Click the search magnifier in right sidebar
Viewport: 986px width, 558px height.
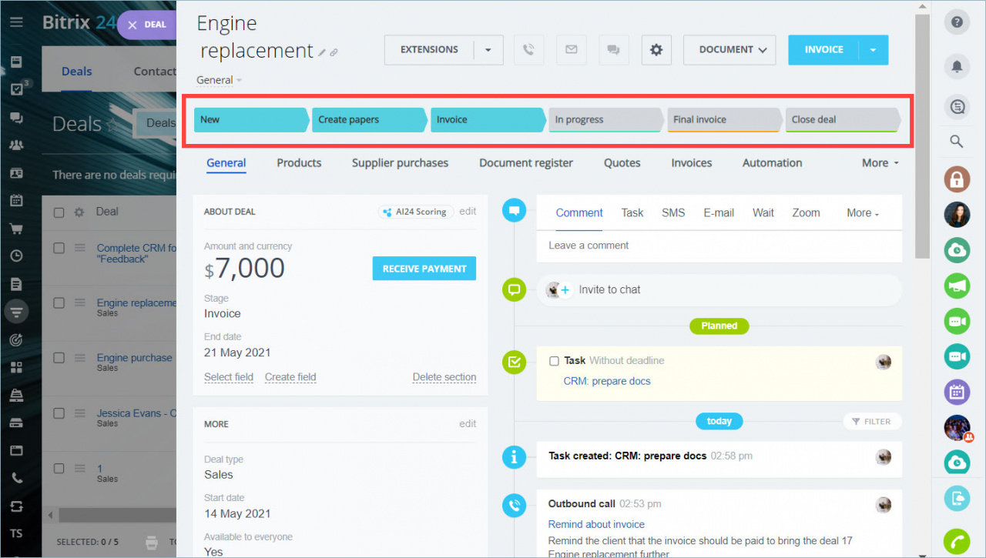pyautogui.click(x=957, y=141)
